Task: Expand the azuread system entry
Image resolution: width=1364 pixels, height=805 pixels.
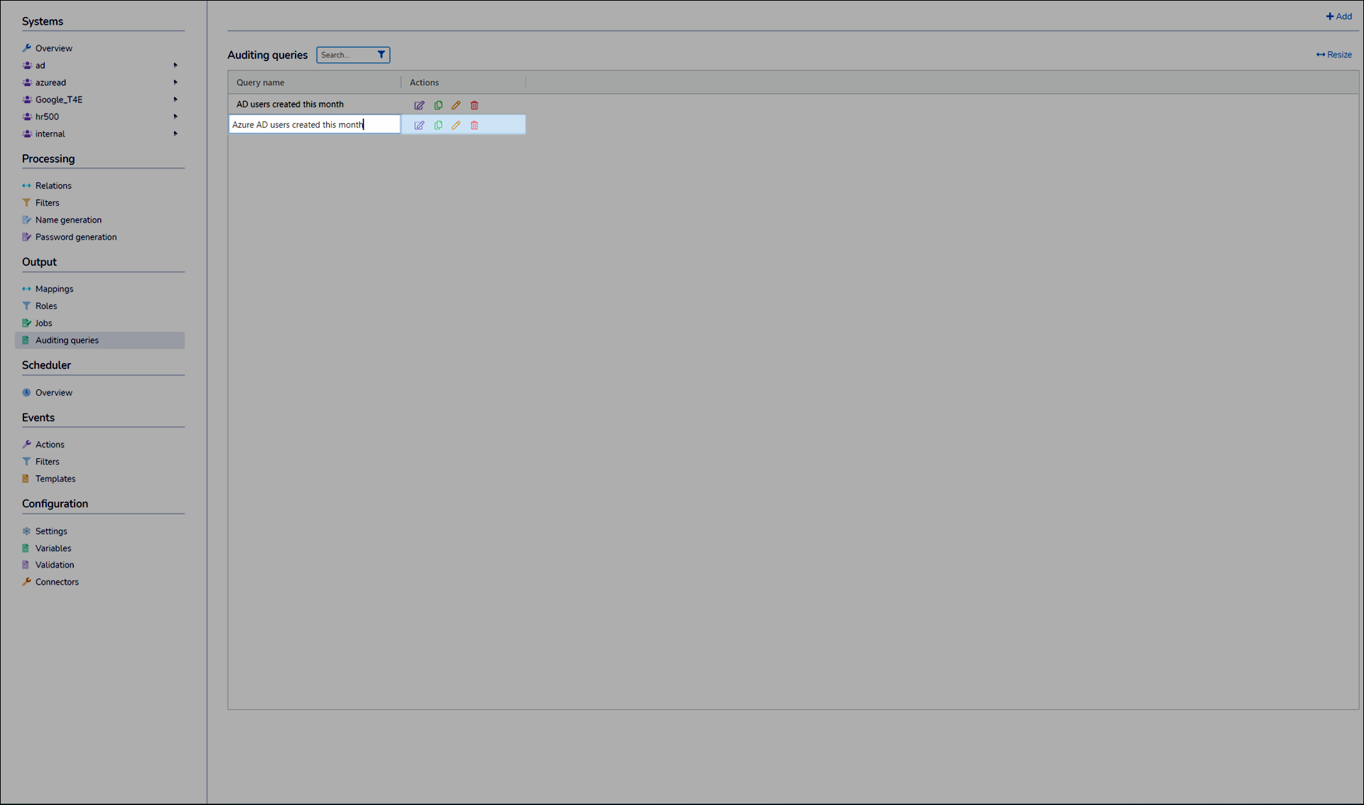Action: tap(175, 82)
